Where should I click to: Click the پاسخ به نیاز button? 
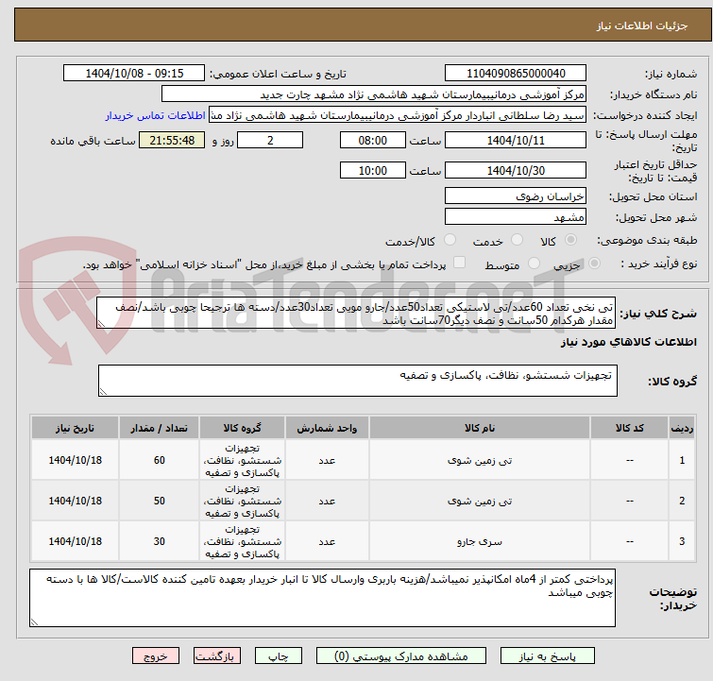(547, 656)
